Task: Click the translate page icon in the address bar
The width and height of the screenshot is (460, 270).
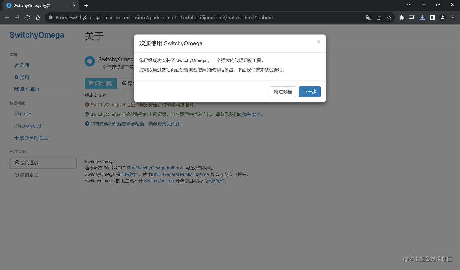Action: pyautogui.click(x=368, y=18)
